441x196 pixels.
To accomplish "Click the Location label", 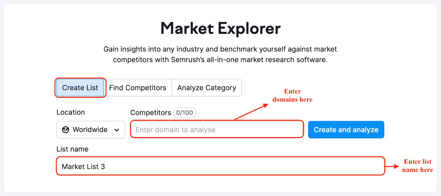I will click(x=71, y=112).
